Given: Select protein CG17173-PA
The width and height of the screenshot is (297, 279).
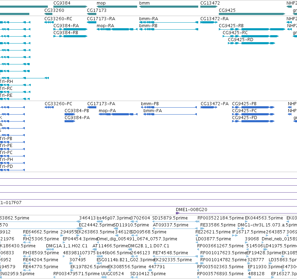Looking at the screenshot, I should tap(92, 107).
